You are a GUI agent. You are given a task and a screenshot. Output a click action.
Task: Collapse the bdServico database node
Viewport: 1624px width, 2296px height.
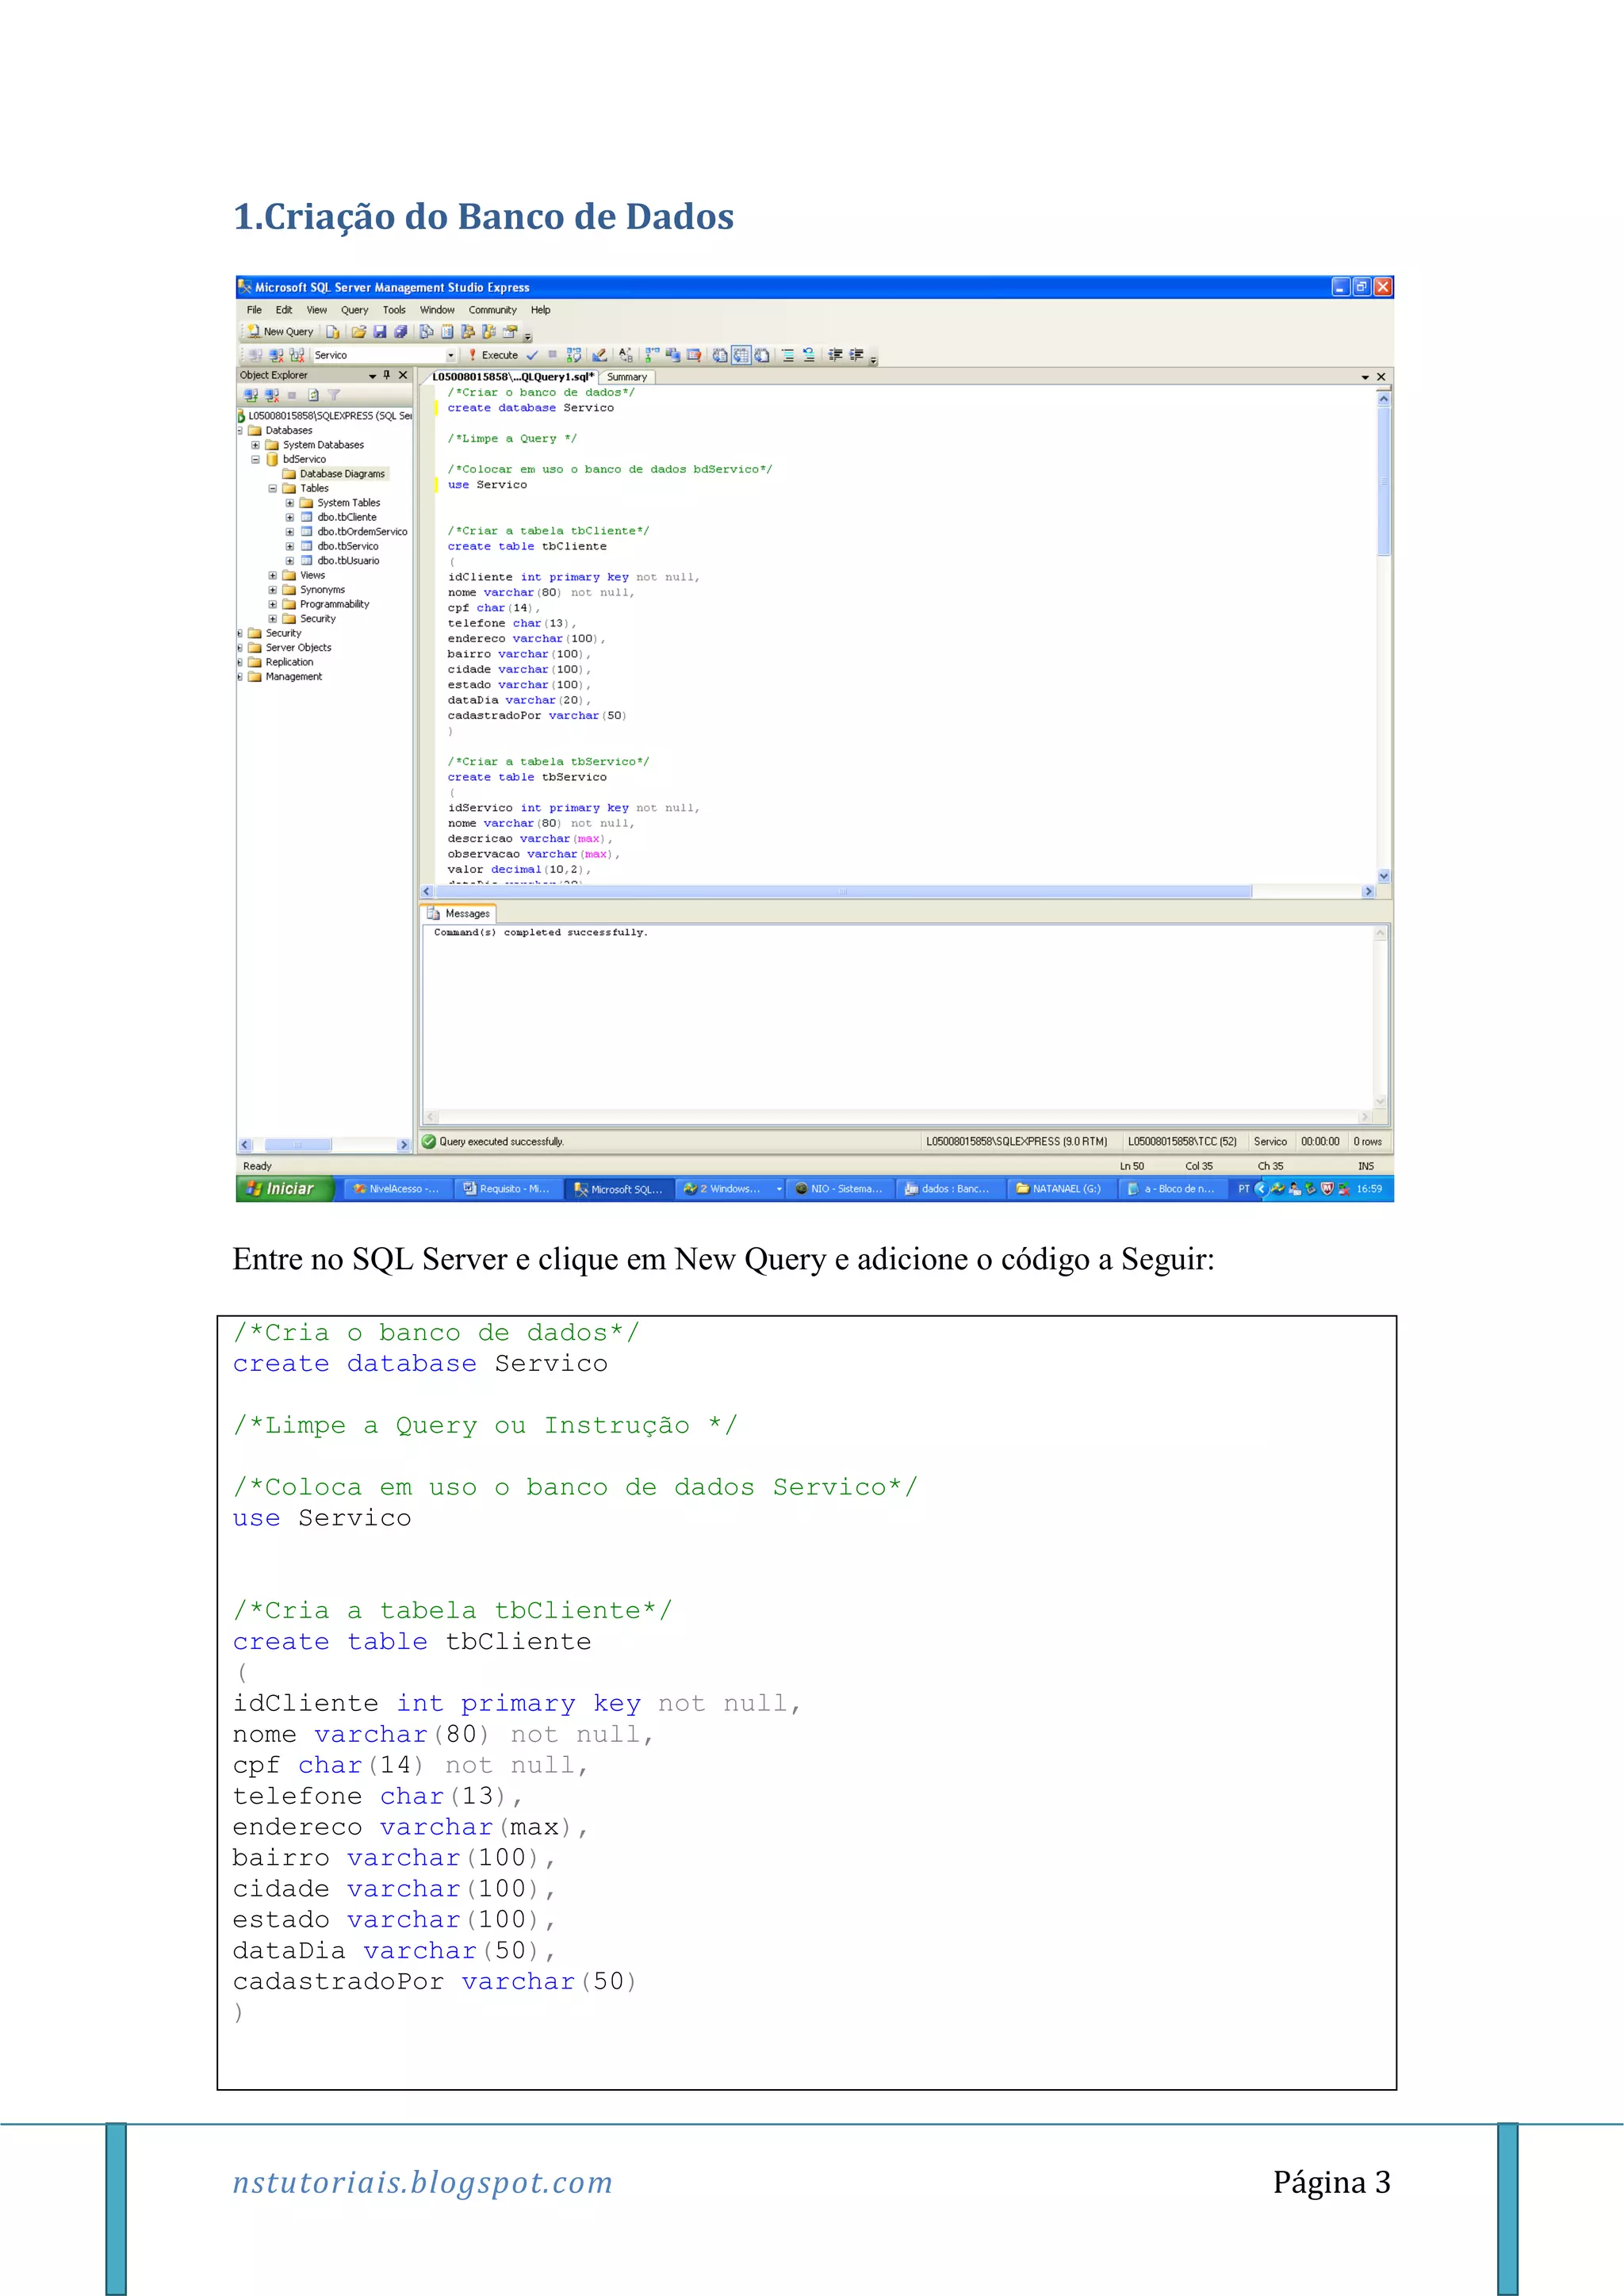(255, 460)
